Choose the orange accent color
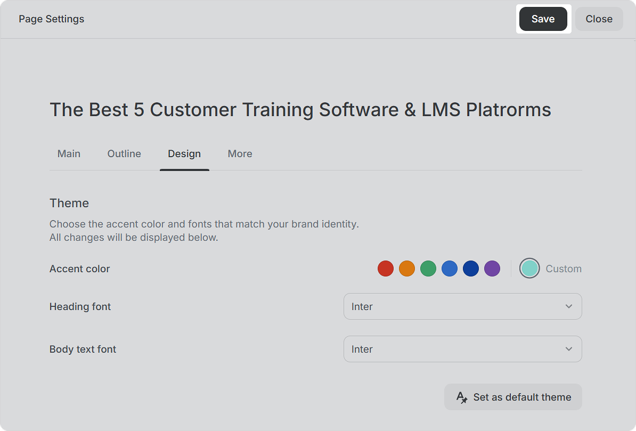 pyautogui.click(x=407, y=269)
